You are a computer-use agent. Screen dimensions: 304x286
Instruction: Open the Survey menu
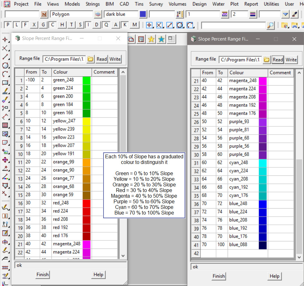pyautogui.click(x=156, y=4)
